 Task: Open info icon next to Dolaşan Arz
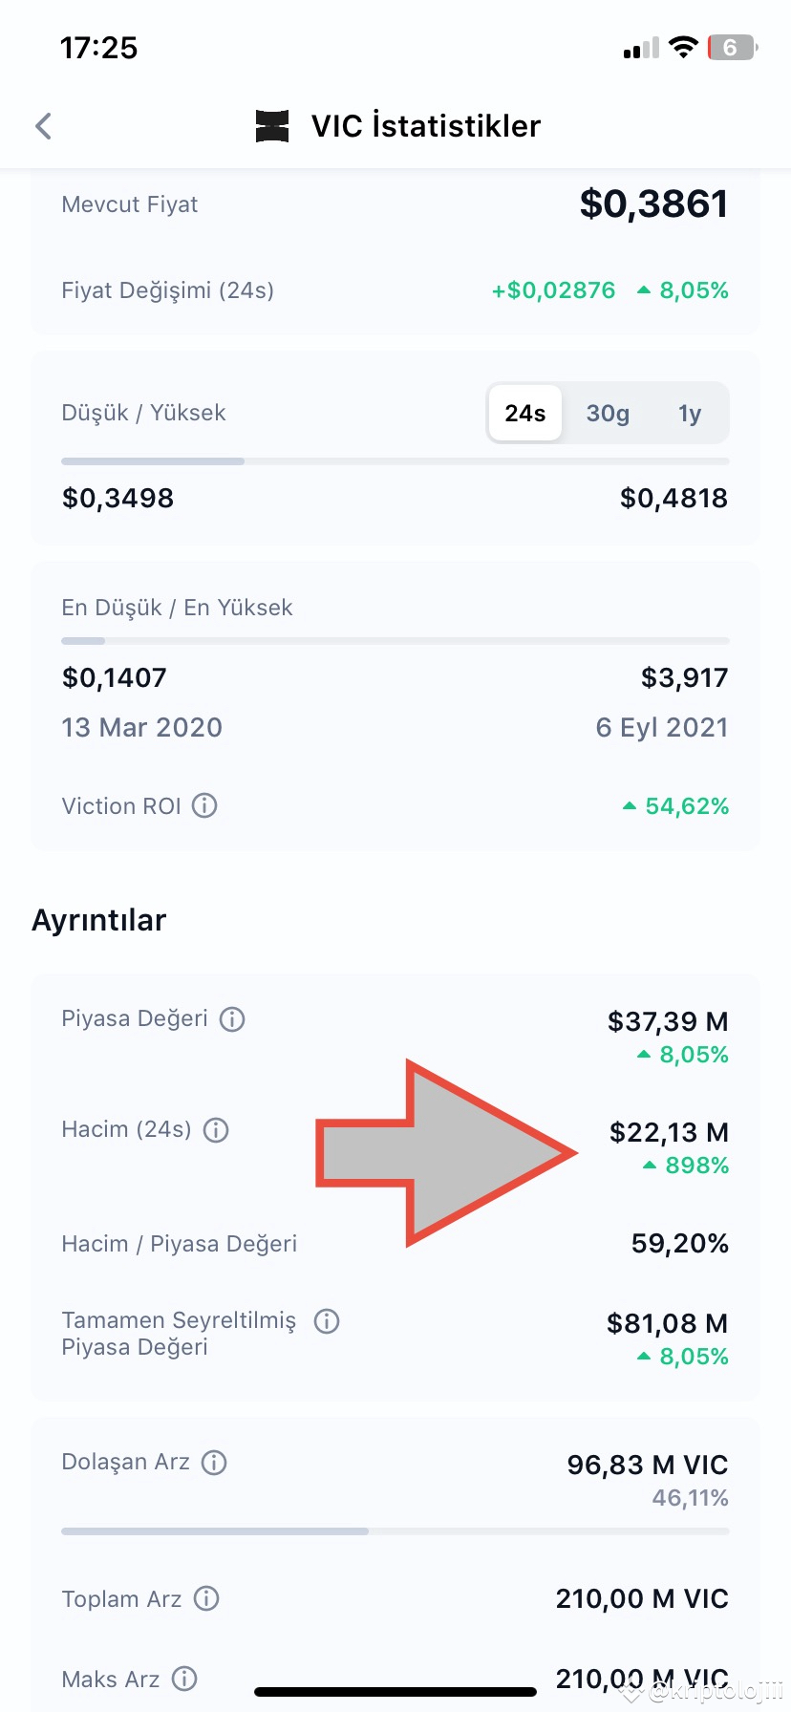214,1463
